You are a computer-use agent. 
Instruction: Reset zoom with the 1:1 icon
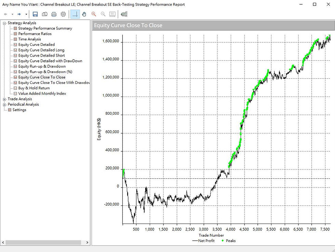112,14
